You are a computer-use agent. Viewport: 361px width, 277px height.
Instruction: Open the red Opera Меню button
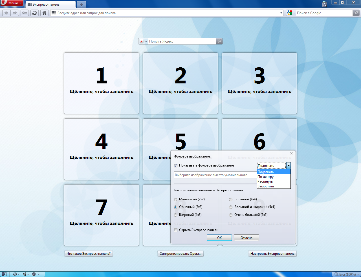[12, 3]
